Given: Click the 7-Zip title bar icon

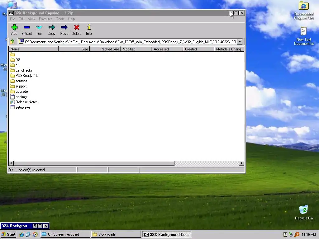Looking at the screenshot, I should pos(11,13).
